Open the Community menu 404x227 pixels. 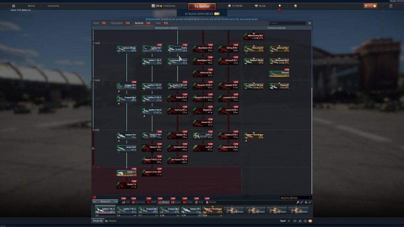click(x=53, y=6)
